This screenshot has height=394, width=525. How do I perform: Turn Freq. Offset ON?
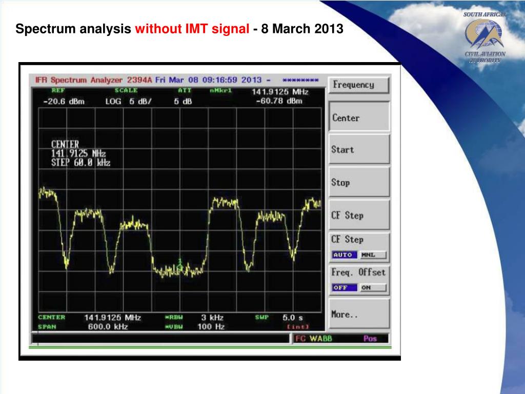coord(372,287)
